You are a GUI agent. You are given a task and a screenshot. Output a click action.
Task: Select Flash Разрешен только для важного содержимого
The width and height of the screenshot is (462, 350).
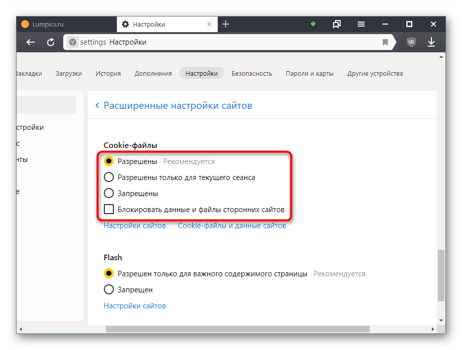109,274
